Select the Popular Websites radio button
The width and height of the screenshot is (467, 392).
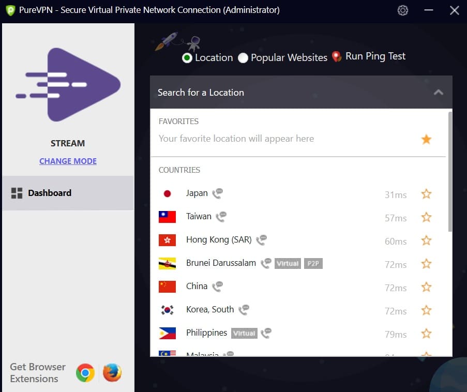tap(243, 58)
